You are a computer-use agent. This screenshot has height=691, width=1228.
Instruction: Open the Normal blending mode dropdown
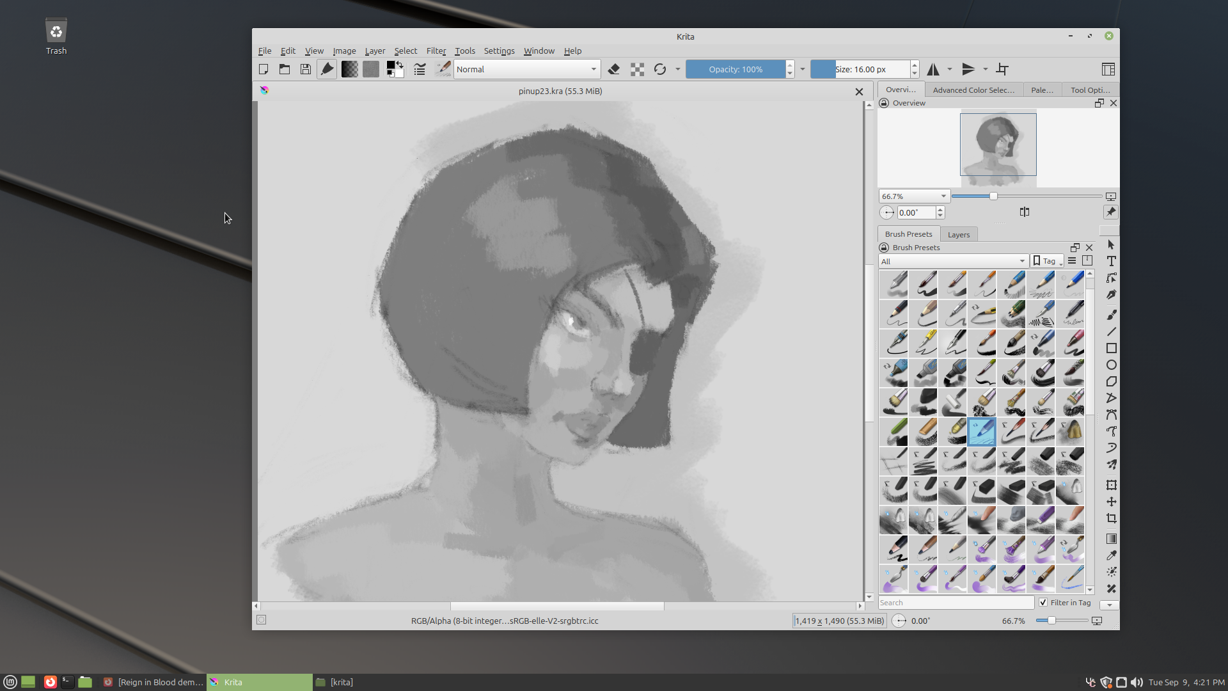pyautogui.click(x=527, y=69)
